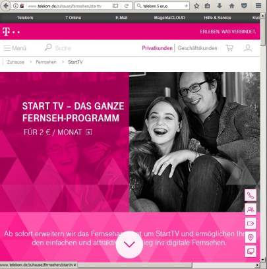Click the Firefox bookmark star icon
This screenshot has width=267, height=269.
coord(196,6)
